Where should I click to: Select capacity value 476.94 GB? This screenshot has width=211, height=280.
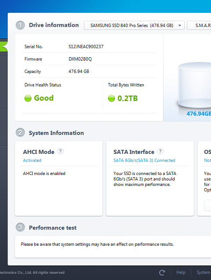point(79,71)
